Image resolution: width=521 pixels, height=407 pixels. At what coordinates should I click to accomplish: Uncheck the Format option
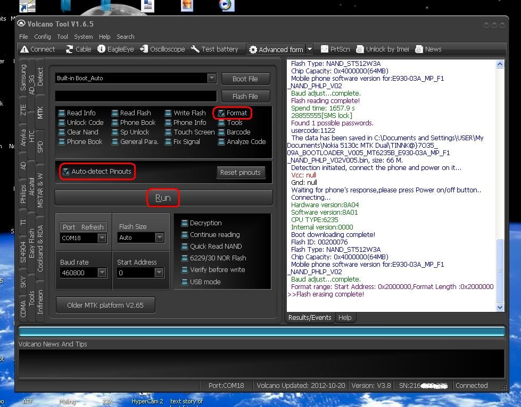[221, 113]
